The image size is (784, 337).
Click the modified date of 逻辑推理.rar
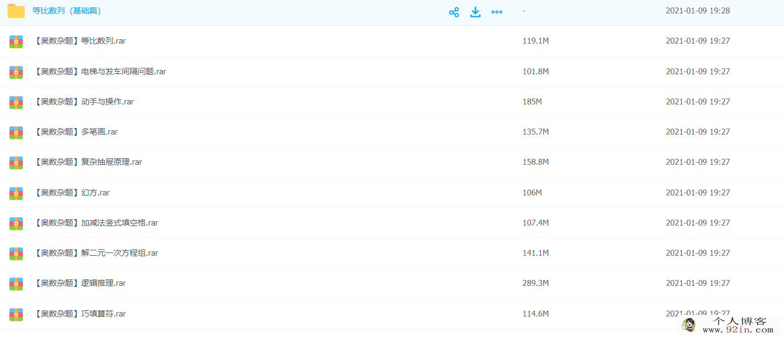point(698,283)
